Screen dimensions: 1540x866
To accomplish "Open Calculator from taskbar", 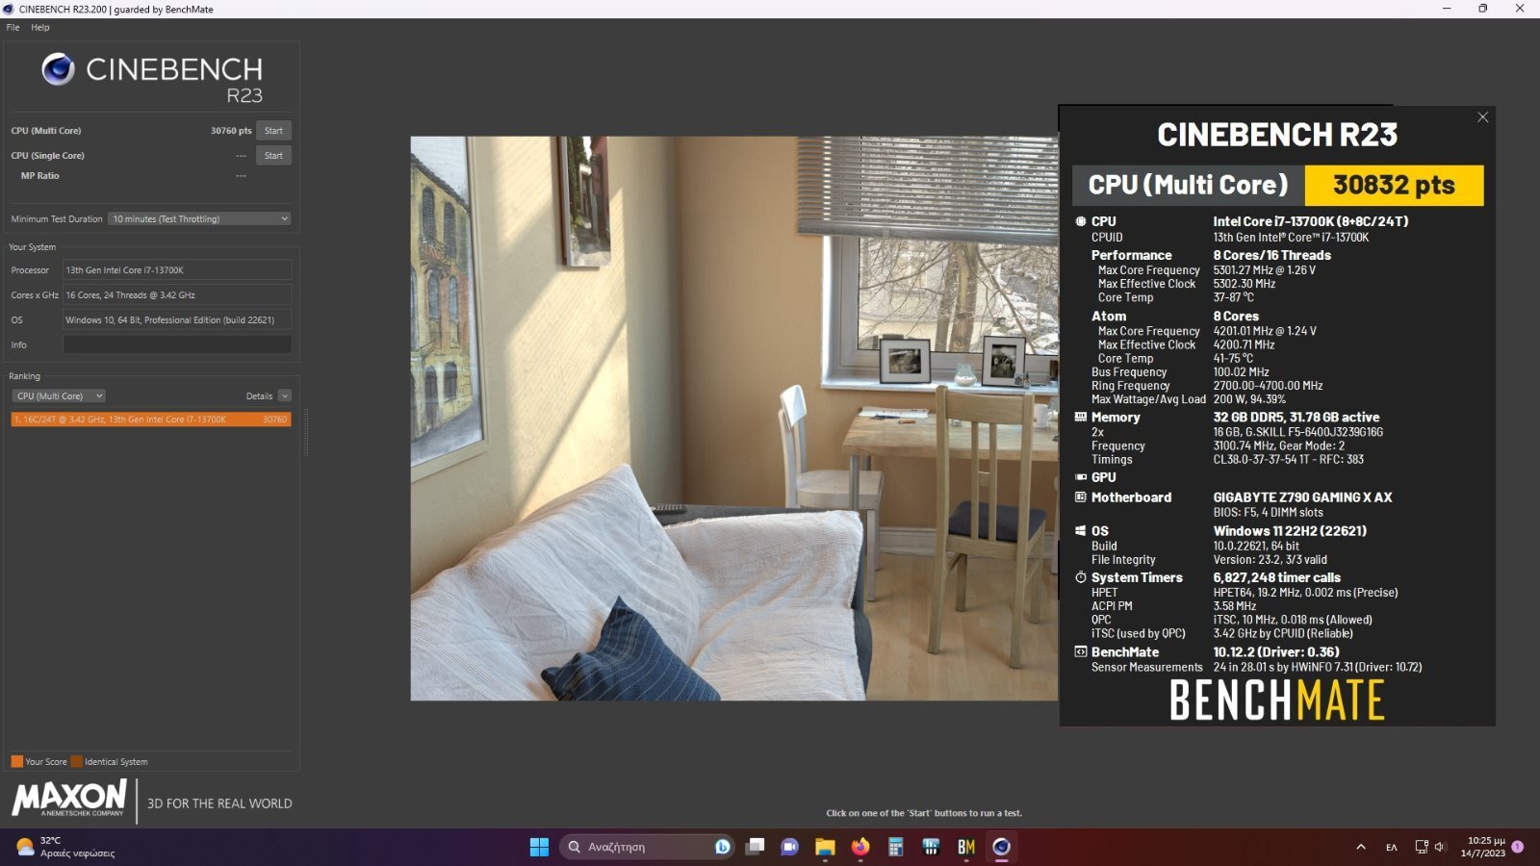I will (895, 847).
